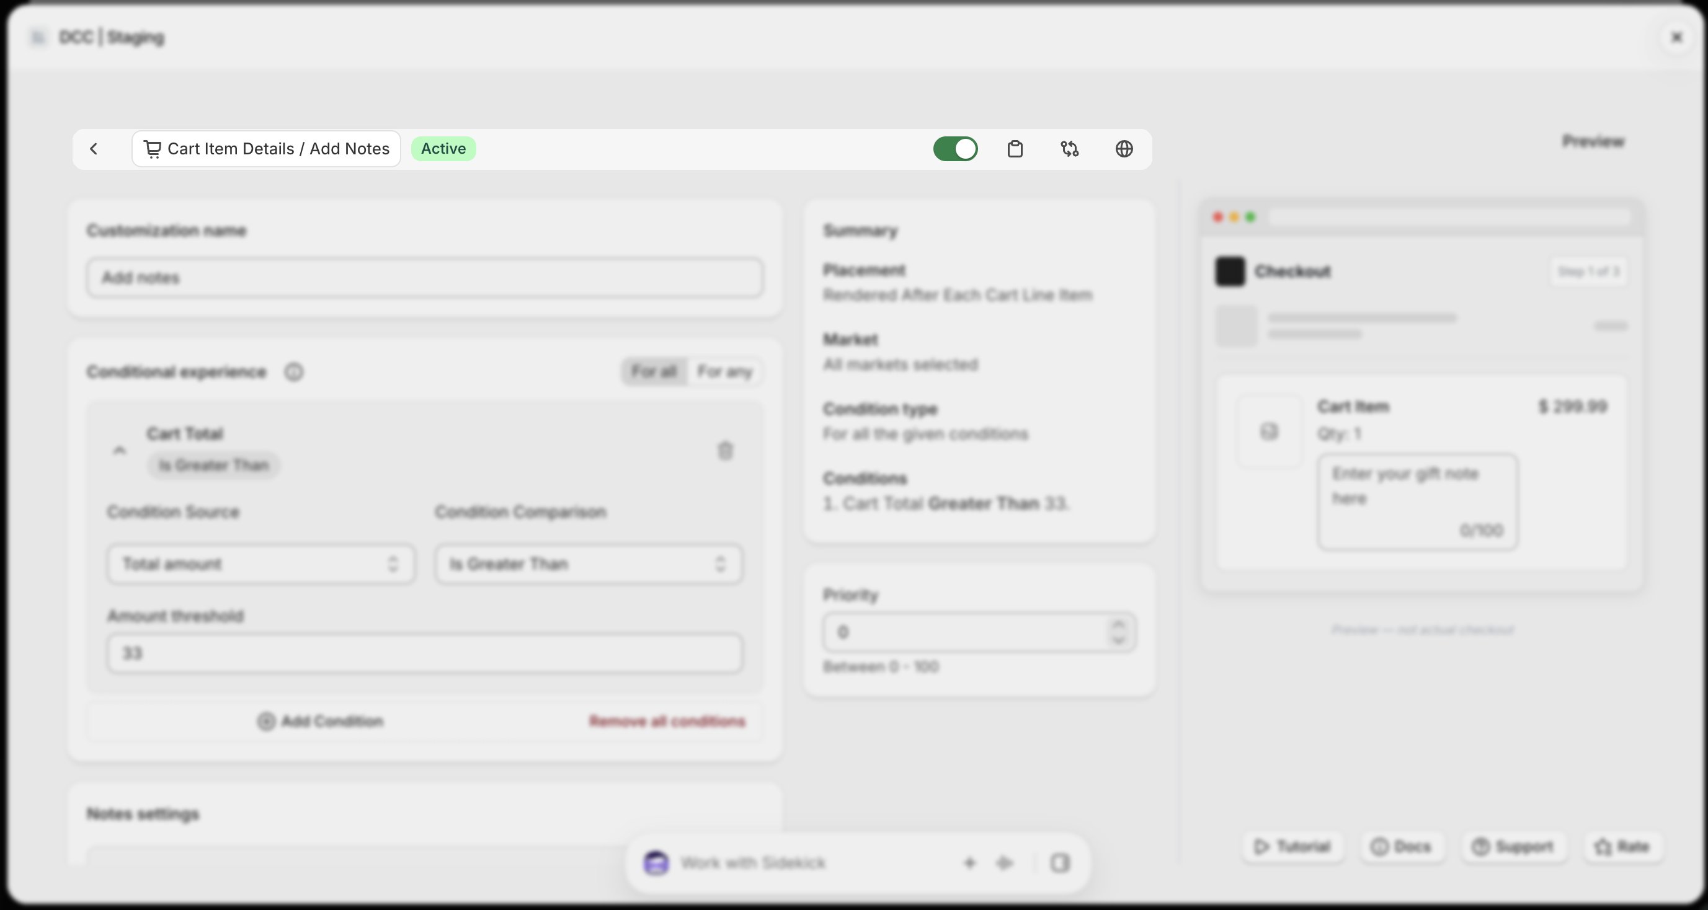
Task: Select the For all option
Action: (x=654, y=372)
